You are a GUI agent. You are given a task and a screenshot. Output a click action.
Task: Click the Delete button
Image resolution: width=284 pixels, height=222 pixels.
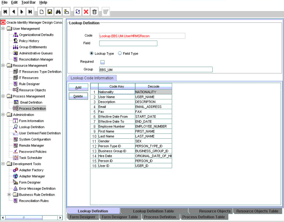78,96
